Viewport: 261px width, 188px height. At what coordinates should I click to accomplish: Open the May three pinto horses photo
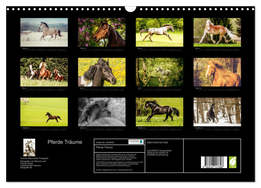[44, 72]
